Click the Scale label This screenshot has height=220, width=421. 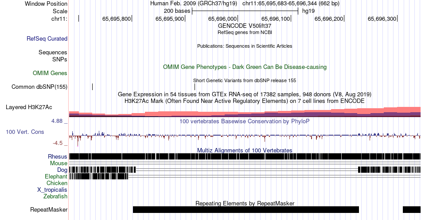60,11
